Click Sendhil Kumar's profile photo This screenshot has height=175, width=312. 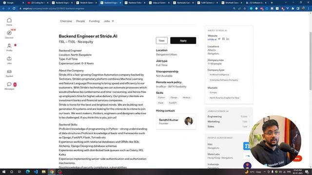point(189,121)
